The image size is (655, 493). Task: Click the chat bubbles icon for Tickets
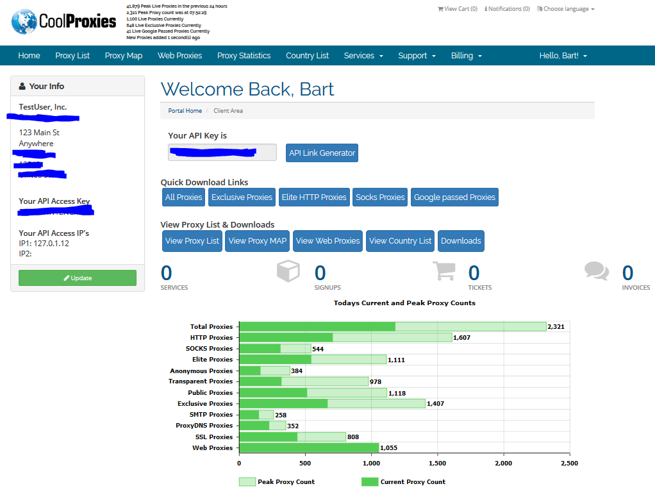click(x=597, y=271)
